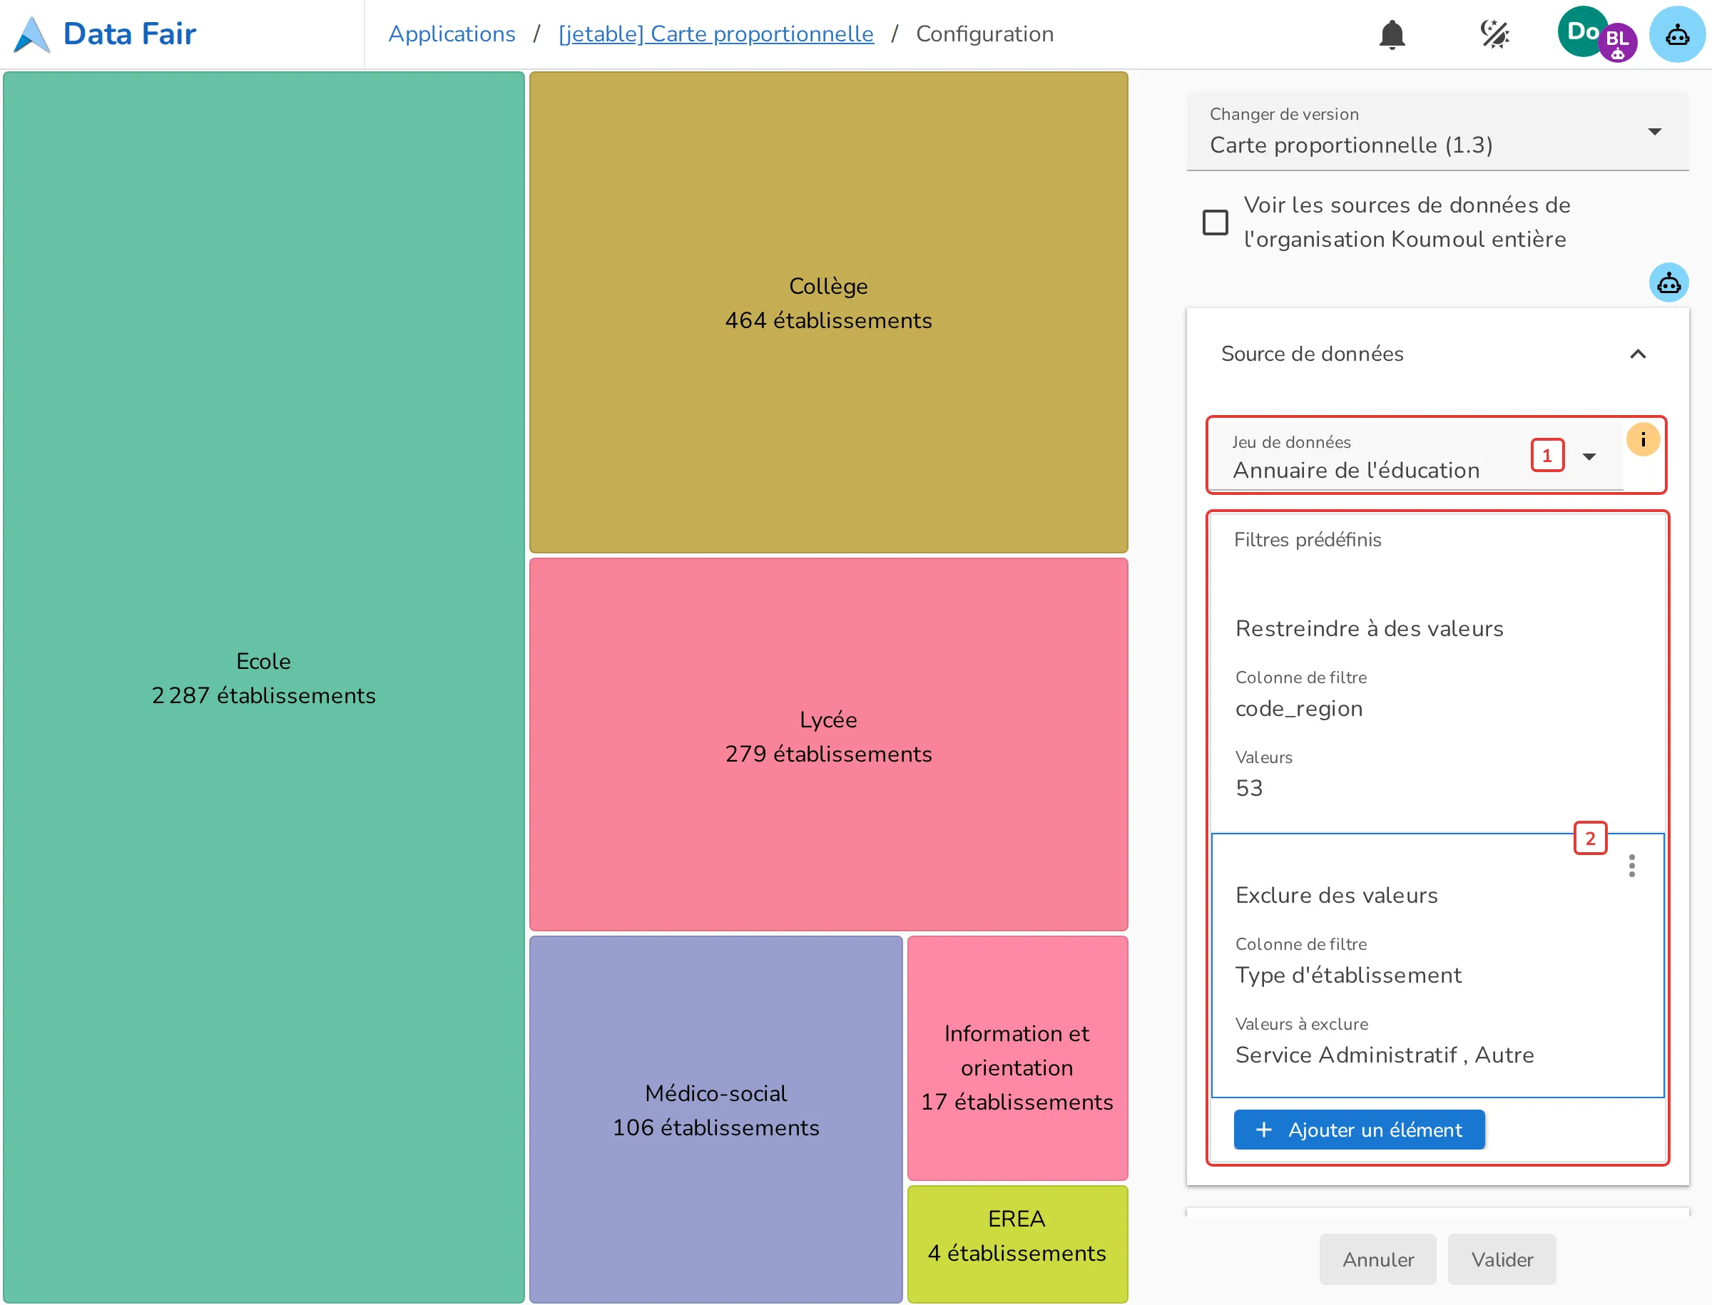This screenshot has height=1305, width=1712.
Task: Click Information et orientation tile
Action: (x=1017, y=1058)
